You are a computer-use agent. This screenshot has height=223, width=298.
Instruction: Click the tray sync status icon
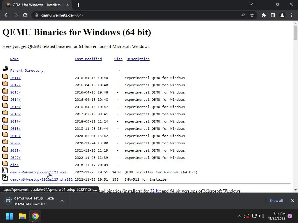pyautogui.click(x=246, y=216)
